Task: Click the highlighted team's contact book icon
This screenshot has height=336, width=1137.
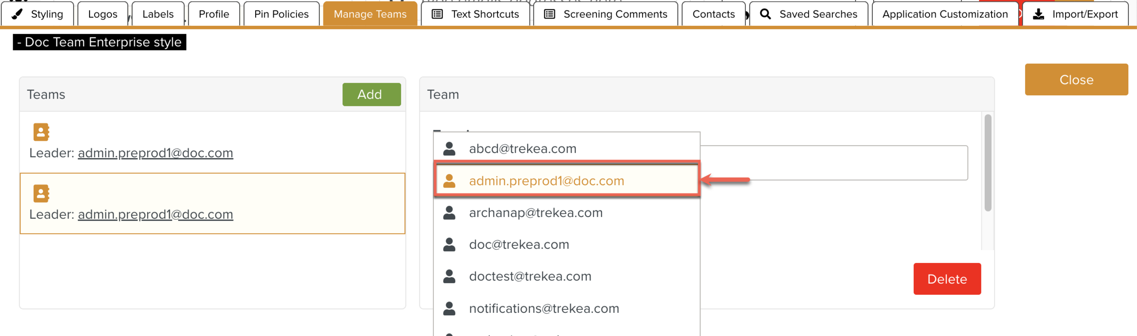Action: pyautogui.click(x=41, y=193)
